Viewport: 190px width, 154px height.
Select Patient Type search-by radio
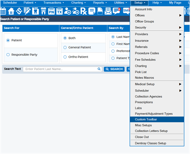tap(113, 58)
